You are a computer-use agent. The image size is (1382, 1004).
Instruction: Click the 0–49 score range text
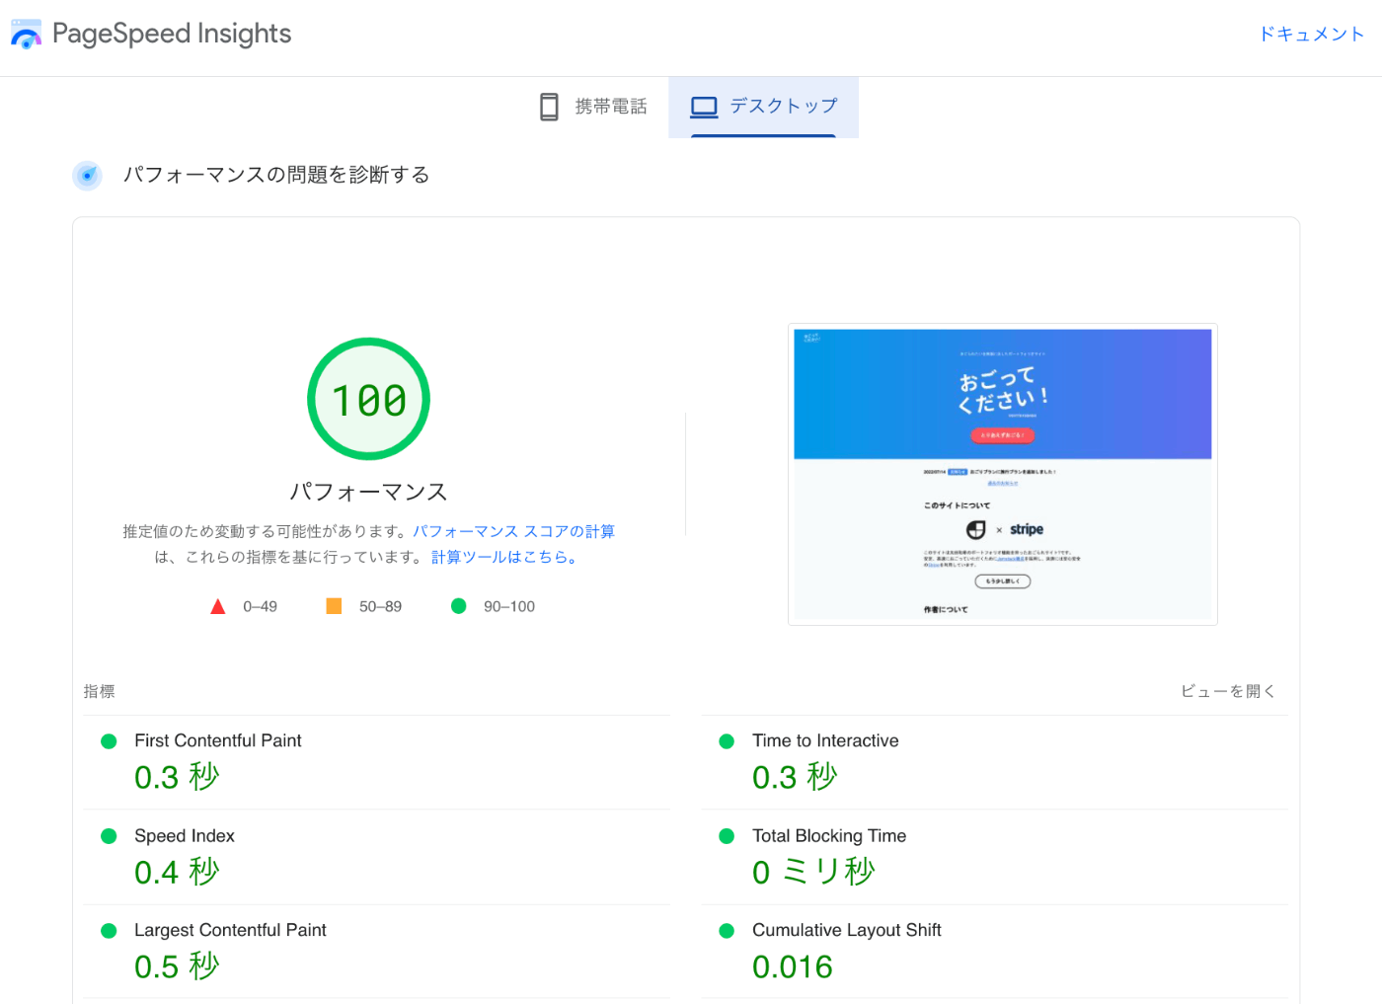click(260, 606)
